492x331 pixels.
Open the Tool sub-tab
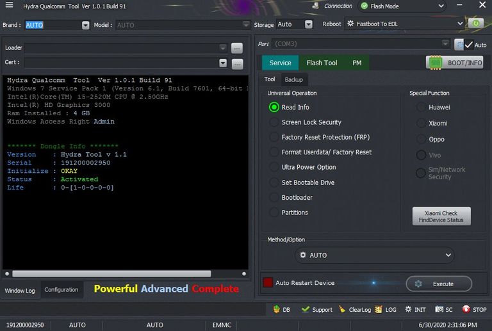(x=270, y=79)
